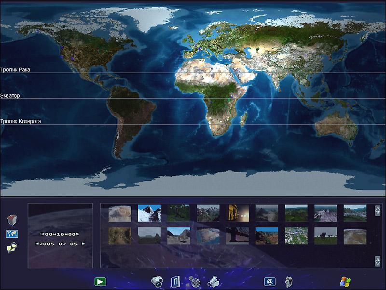Open the lit yellow building night thumbnail
The width and height of the screenshot is (386, 290).
(x=237, y=213)
